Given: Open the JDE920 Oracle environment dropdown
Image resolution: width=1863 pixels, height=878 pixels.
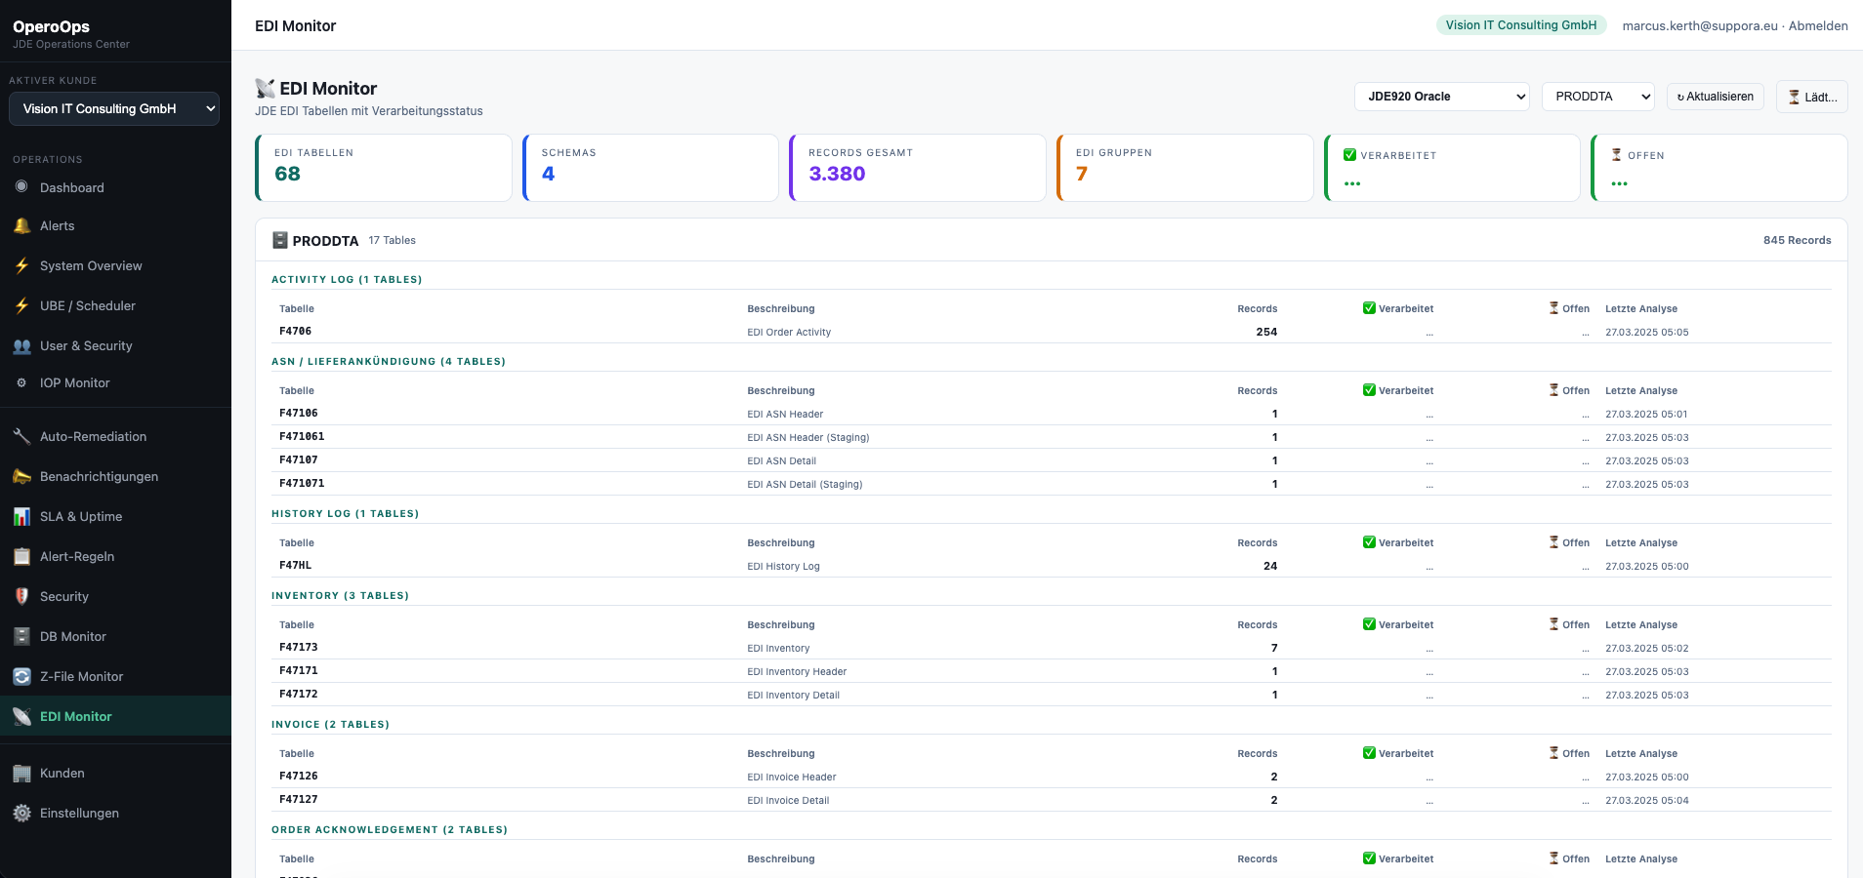Looking at the screenshot, I should [x=1441, y=97].
